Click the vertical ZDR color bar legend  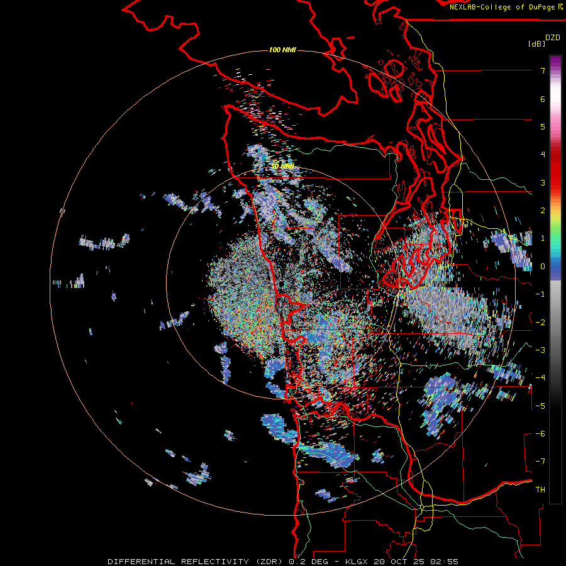point(555,279)
